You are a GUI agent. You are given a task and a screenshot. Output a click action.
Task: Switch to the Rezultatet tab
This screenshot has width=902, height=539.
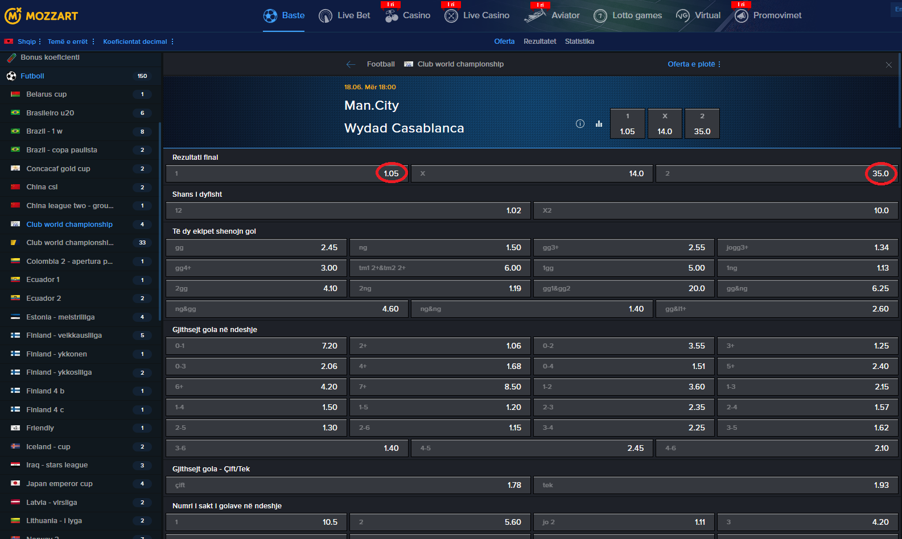point(539,42)
